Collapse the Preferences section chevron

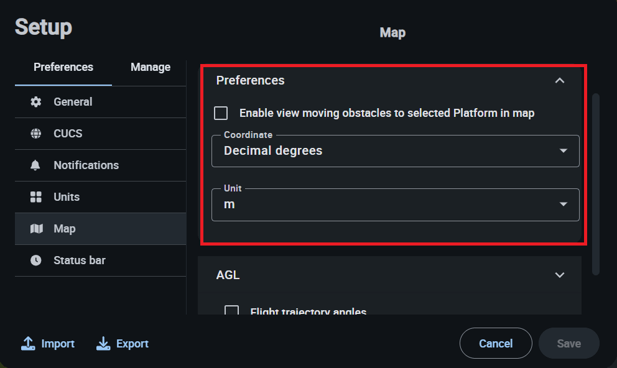(x=560, y=80)
